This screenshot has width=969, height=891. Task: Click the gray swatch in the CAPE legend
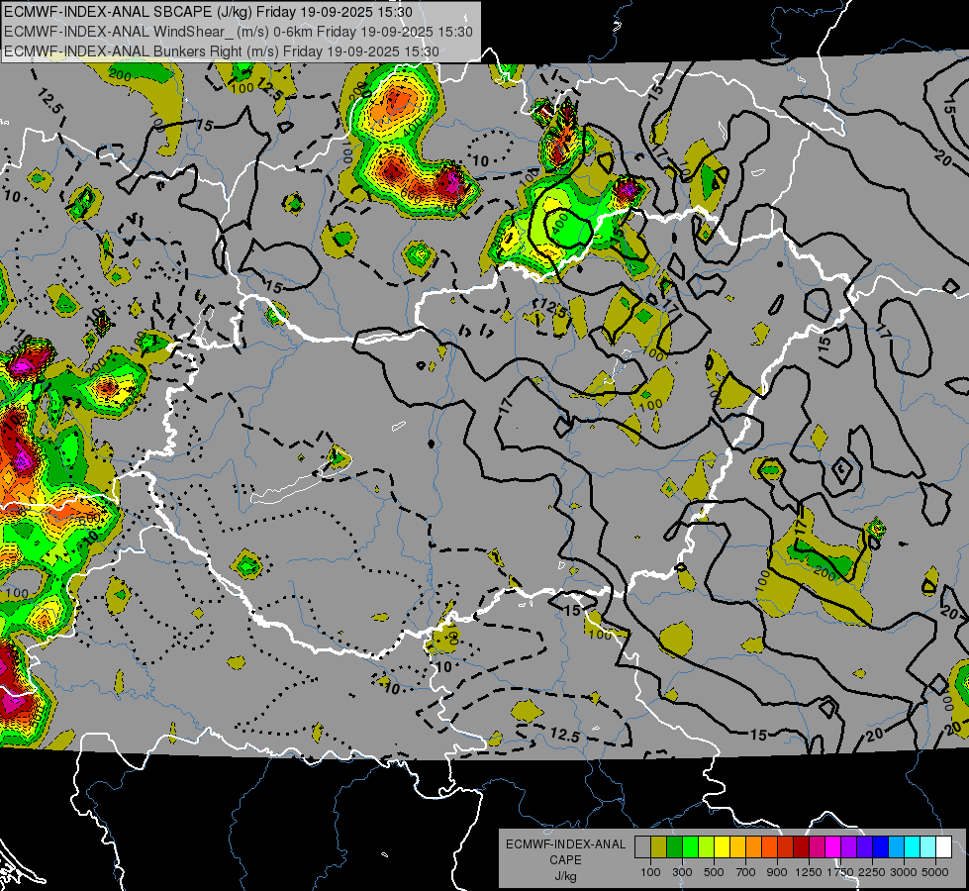pos(642,847)
